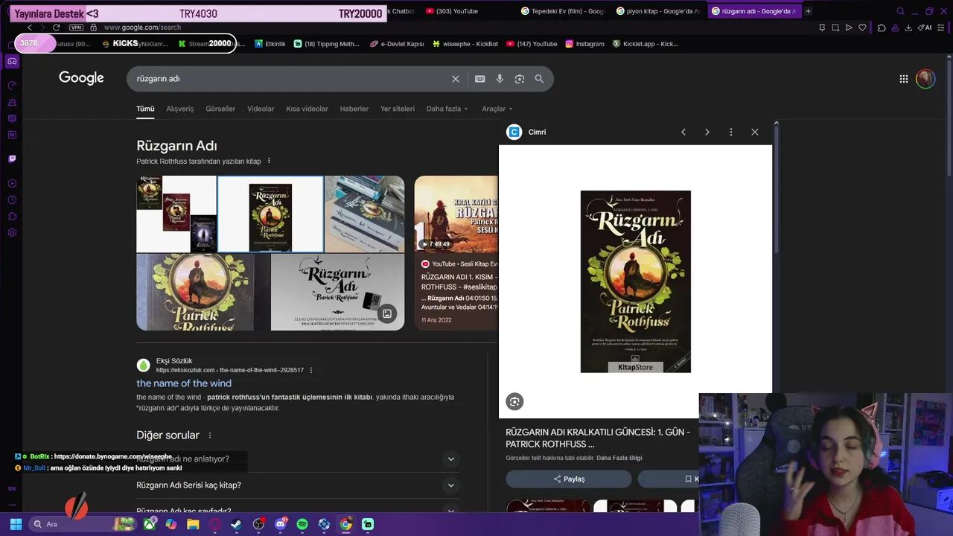This screenshot has height=536, width=953.
Task: Open options next to 'Diğer sorular'
Action: point(210,435)
